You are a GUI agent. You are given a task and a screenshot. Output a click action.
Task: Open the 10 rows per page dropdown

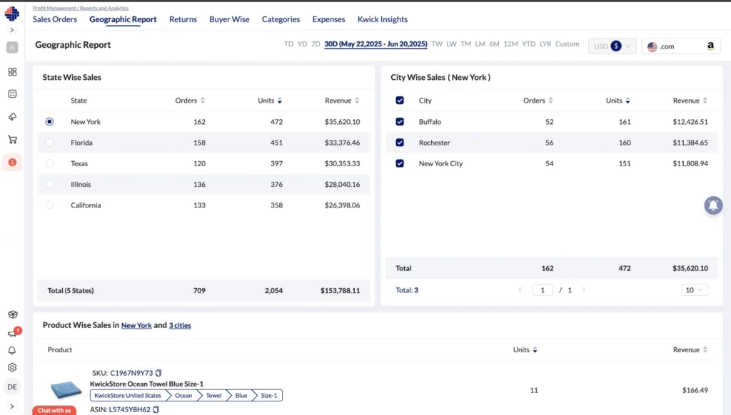tap(695, 290)
